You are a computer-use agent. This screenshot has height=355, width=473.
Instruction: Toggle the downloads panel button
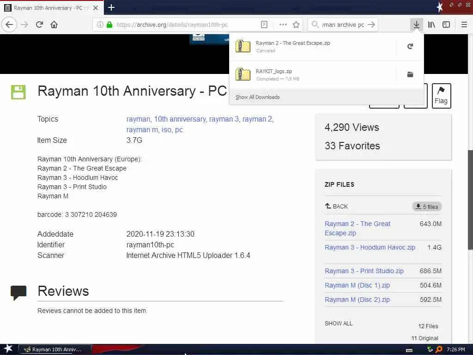[x=417, y=24]
